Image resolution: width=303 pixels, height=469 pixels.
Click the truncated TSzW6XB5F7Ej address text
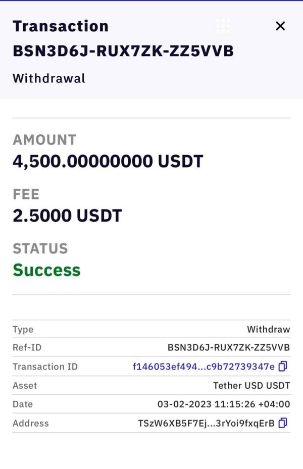[206, 424]
